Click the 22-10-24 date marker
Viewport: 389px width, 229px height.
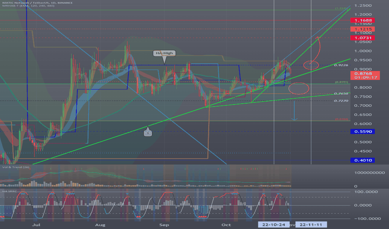274,225
